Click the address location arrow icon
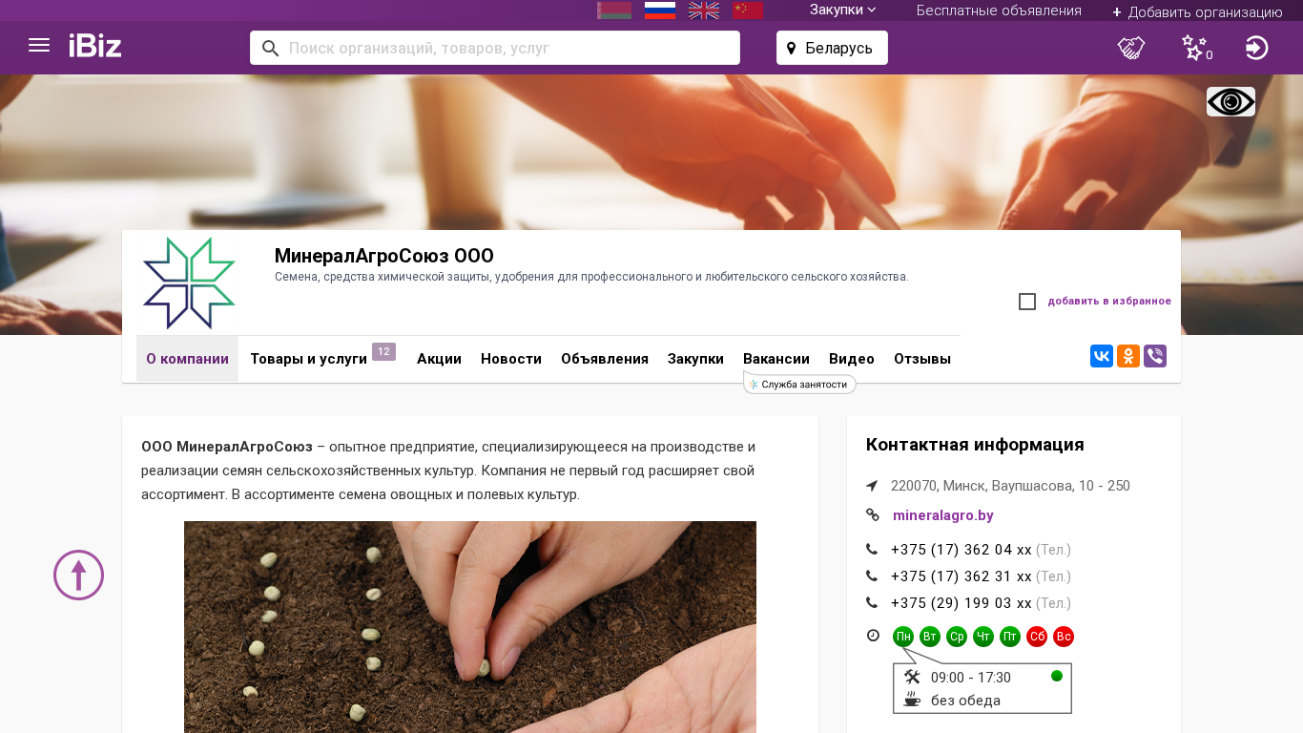Viewport: 1303px width, 733px height. click(x=872, y=486)
